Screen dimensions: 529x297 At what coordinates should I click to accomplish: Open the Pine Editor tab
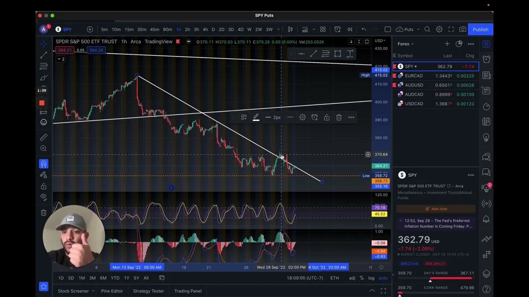pos(112,291)
